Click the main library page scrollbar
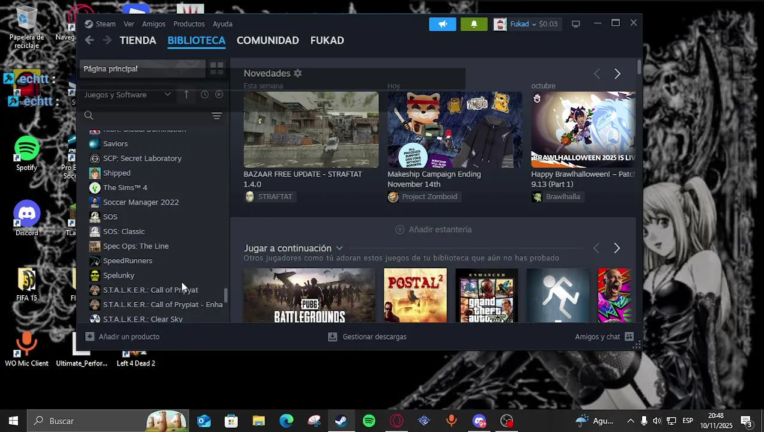The height and width of the screenshot is (432, 764). pyautogui.click(x=639, y=67)
